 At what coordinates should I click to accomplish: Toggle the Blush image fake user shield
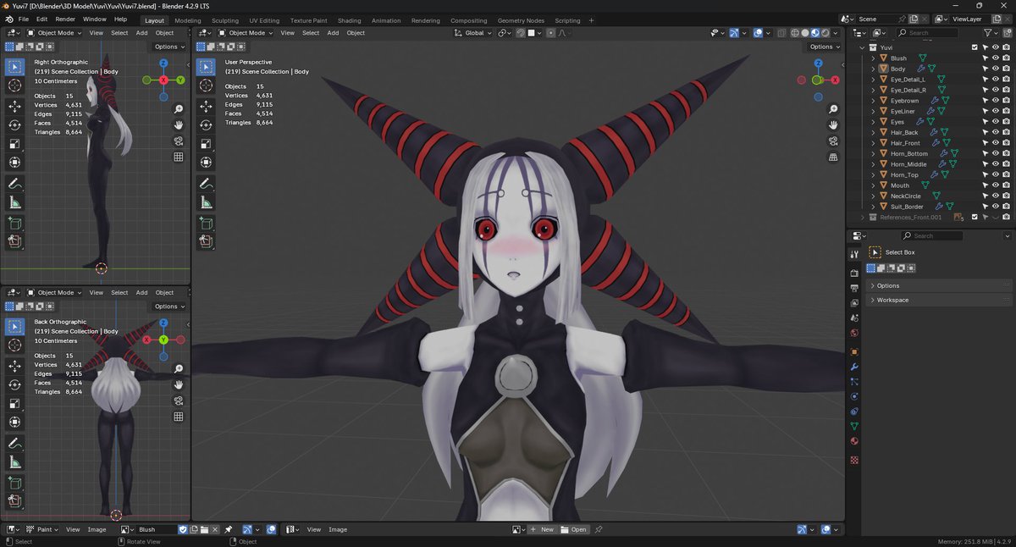tap(184, 529)
